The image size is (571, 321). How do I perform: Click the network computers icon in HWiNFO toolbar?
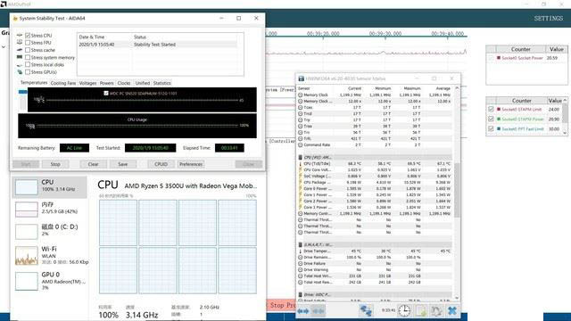click(x=366, y=311)
